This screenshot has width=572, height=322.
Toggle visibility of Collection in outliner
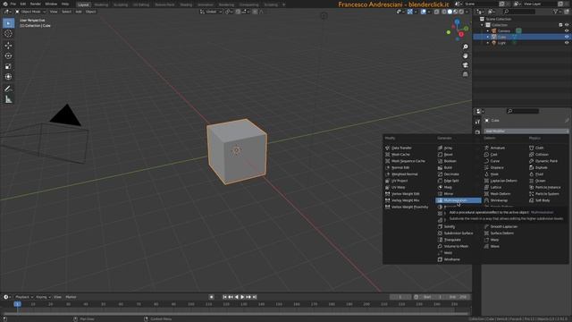click(x=567, y=25)
